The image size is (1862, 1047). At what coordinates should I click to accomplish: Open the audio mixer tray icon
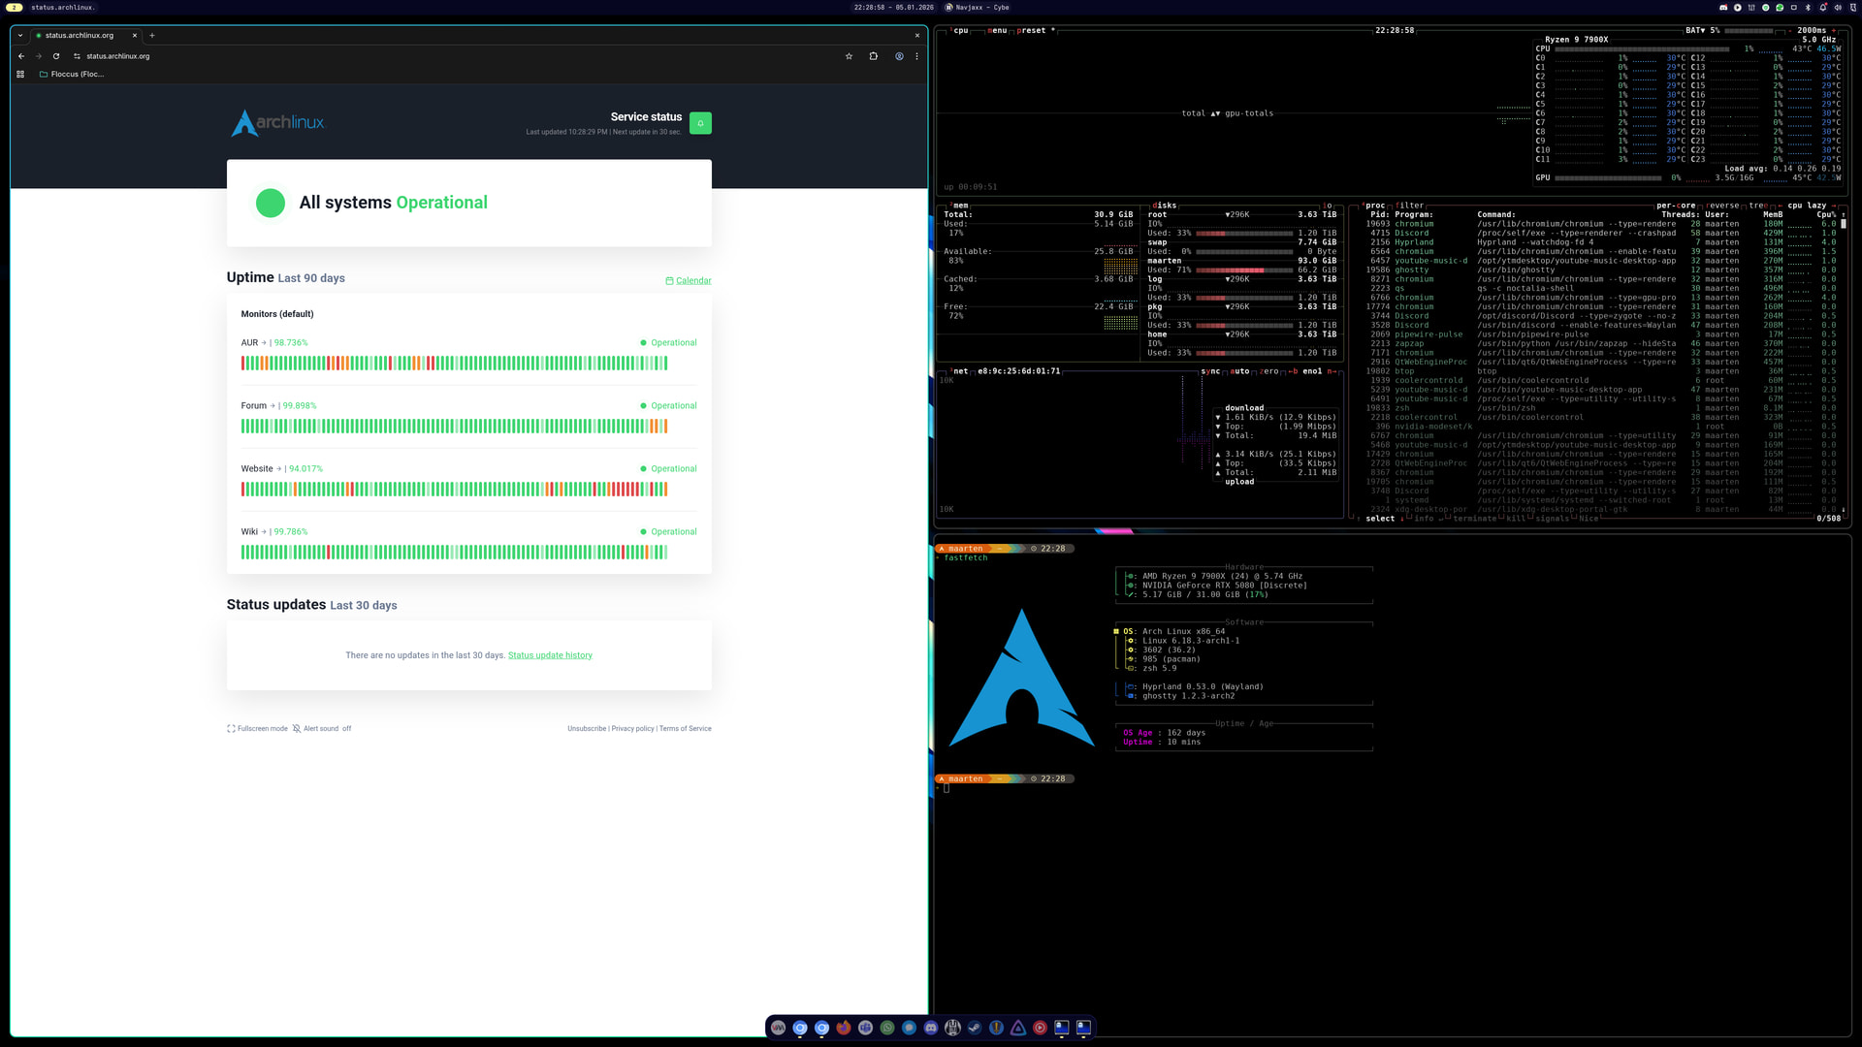[x=1751, y=8]
